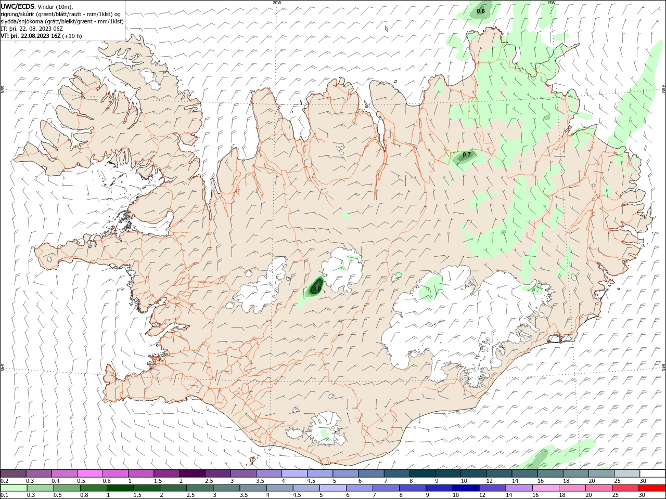Pick the crimson 25 rain legend swatch
This screenshot has height=499, width=666.
(625, 488)
